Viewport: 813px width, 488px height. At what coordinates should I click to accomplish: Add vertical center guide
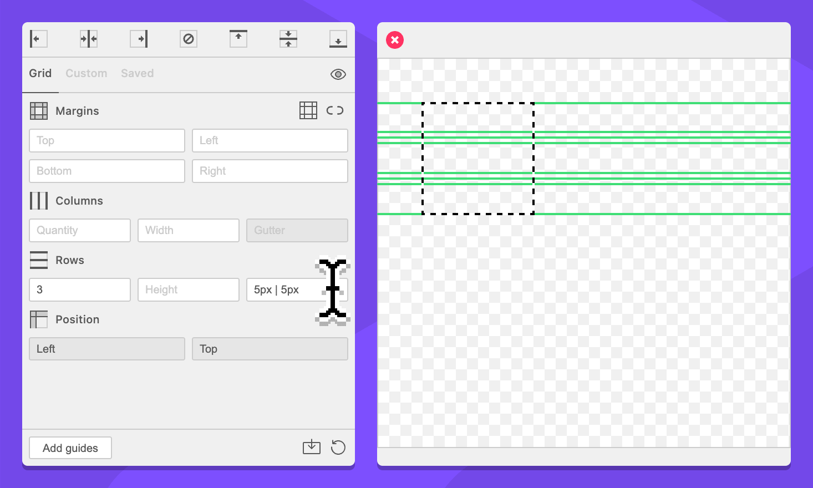coord(89,39)
